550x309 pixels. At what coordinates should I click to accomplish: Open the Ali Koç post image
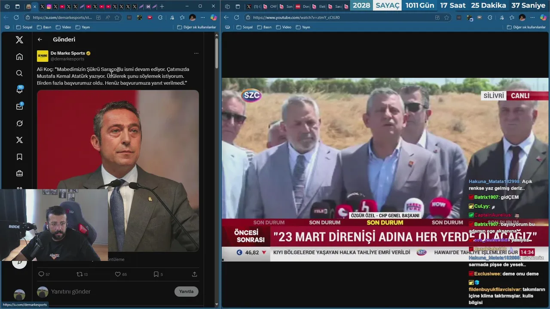click(118, 170)
